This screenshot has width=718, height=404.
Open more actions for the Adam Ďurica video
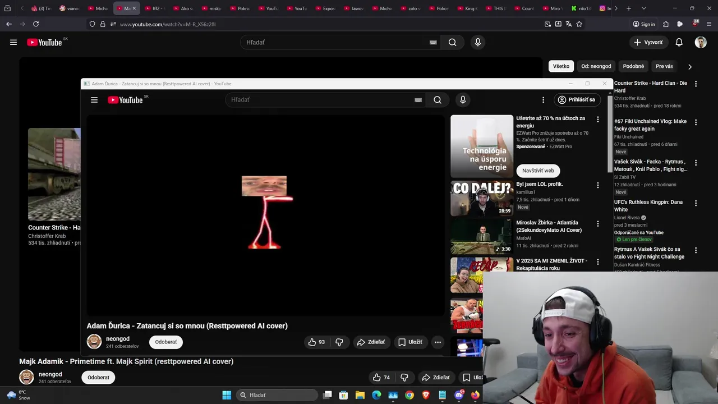(438, 342)
